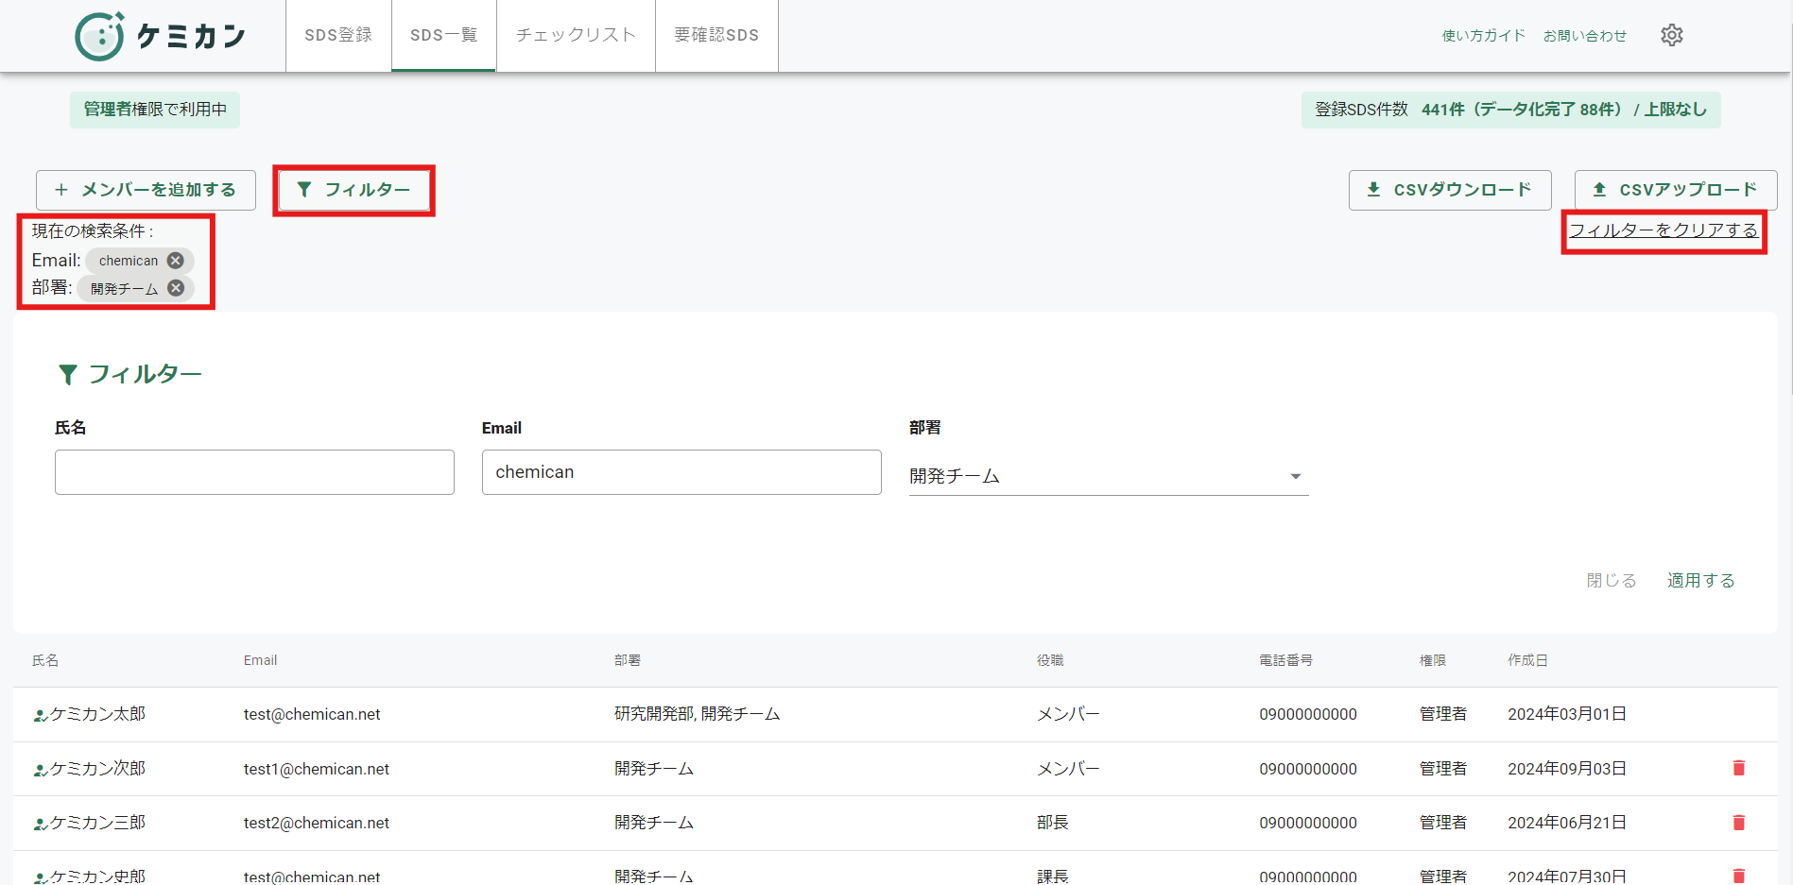Remove the 開発チーム department filter chip

[x=176, y=288]
